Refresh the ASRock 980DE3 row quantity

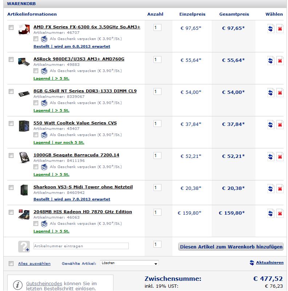(x=271, y=60)
